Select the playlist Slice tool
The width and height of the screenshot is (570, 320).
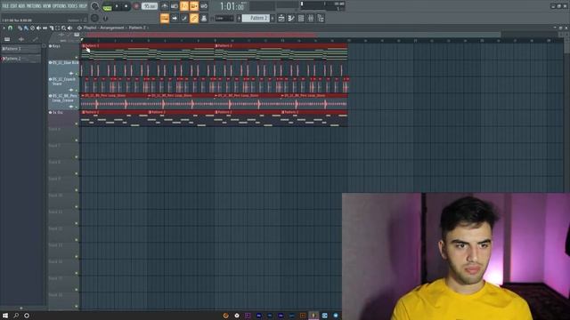[52, 28]
